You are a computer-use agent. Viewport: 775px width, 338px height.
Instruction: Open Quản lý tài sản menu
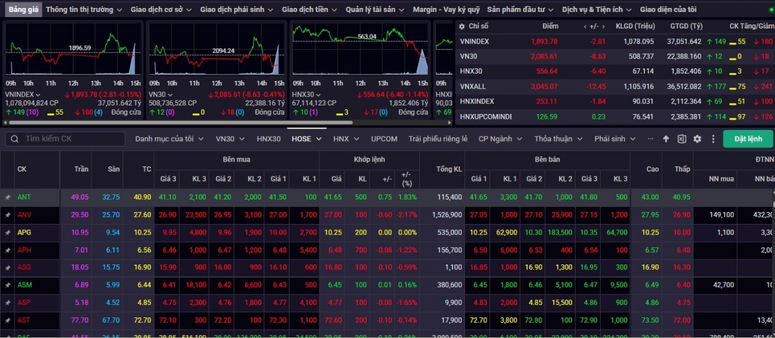tap(375, 9)
